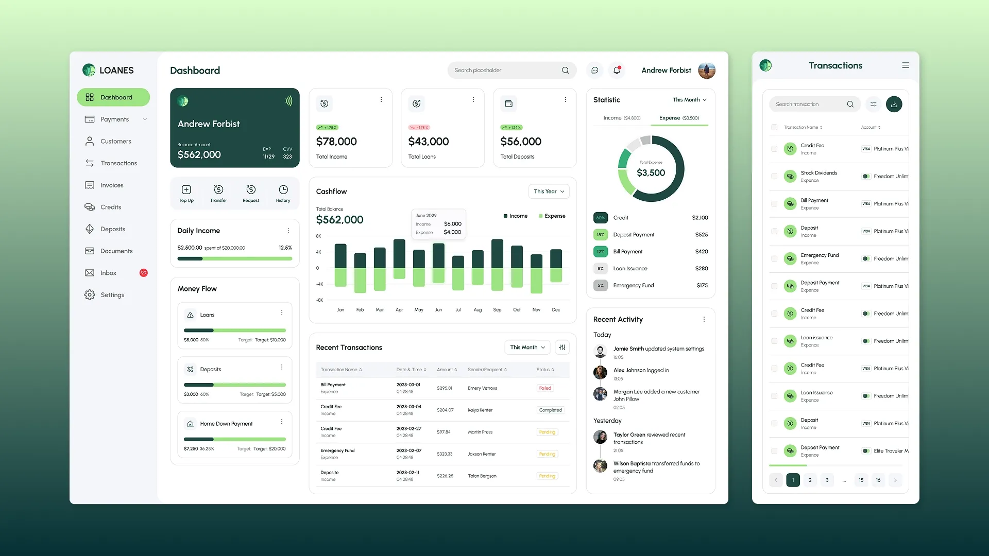Go to page 2 of transactions
989x556 pixels.
tap(810, 480)
